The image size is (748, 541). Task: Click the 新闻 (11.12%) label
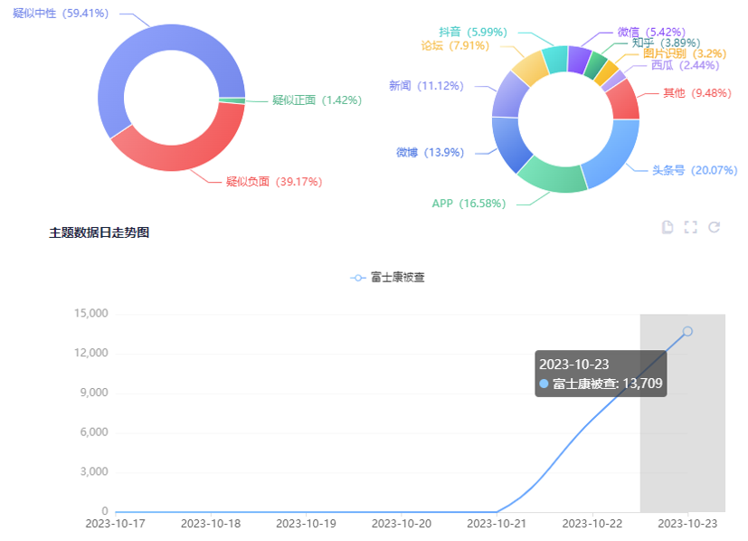click(426, 86)
